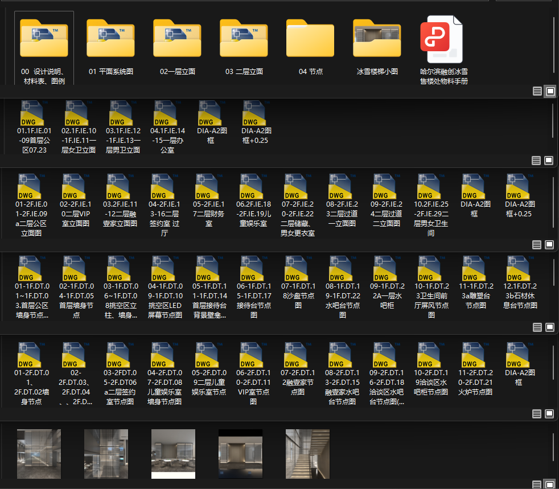Screen dimensions: 559x489
Task: Select DWG file 09-2F.IE.24二层过道二立面图
Action: tap(387, 200)
